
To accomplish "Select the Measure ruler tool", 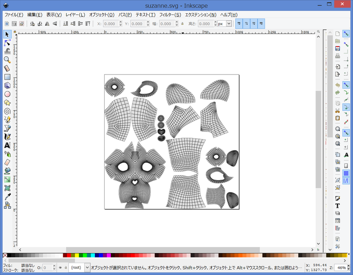I will (7, 68).
